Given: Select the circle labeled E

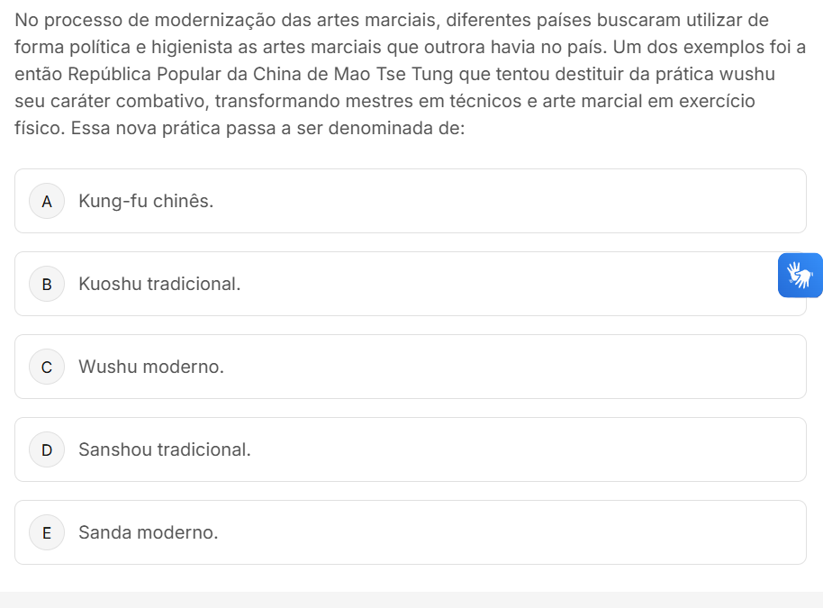Looking at the screenshot, I should point(47,533).
